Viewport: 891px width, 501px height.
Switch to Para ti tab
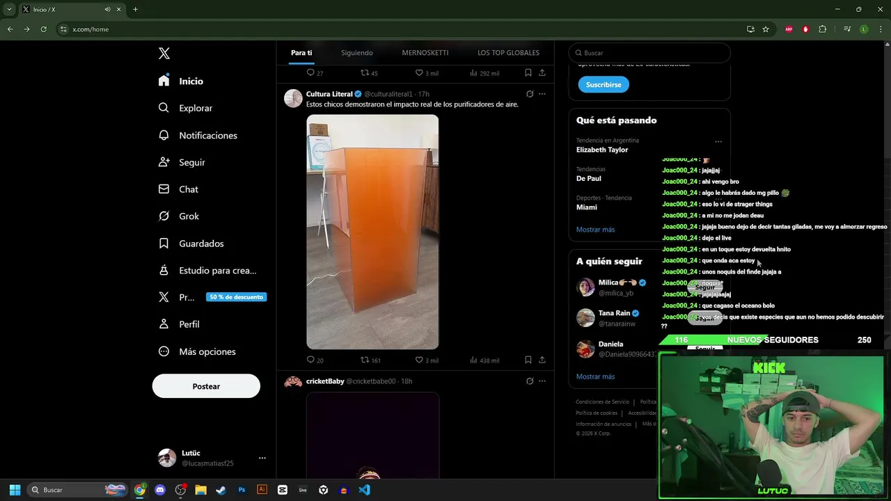[x=301, y=53]
